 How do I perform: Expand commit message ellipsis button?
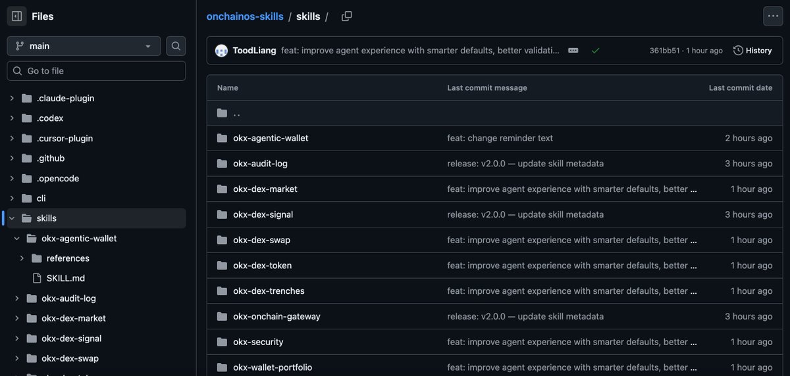coord(573,51)
